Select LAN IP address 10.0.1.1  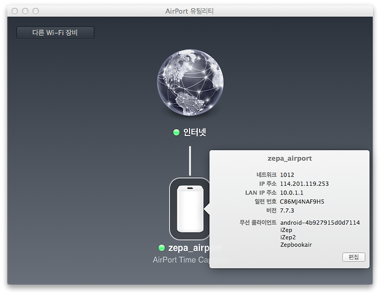[292, 193]
